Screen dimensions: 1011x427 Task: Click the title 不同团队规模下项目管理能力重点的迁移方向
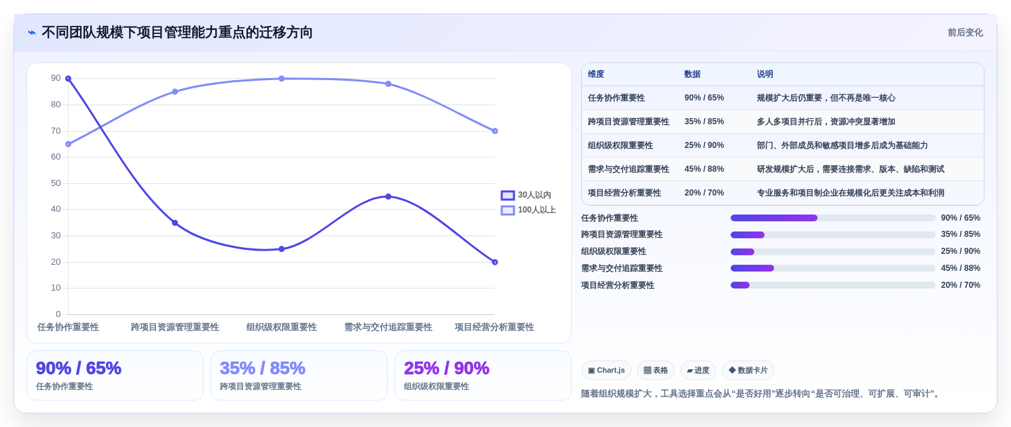click(x=177, y=33)
